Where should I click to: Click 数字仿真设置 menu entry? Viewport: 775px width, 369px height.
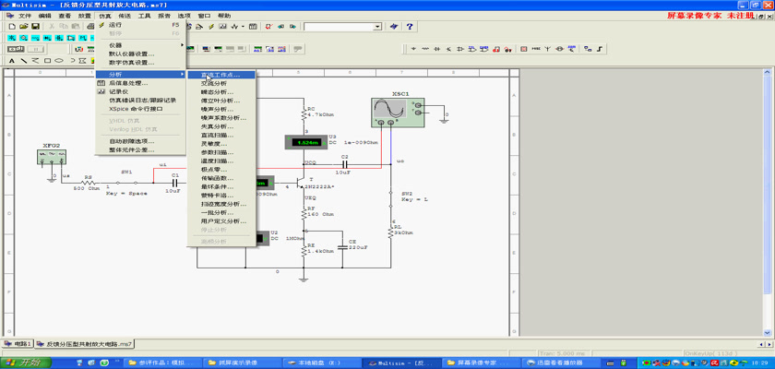click(x=140, y=63)
